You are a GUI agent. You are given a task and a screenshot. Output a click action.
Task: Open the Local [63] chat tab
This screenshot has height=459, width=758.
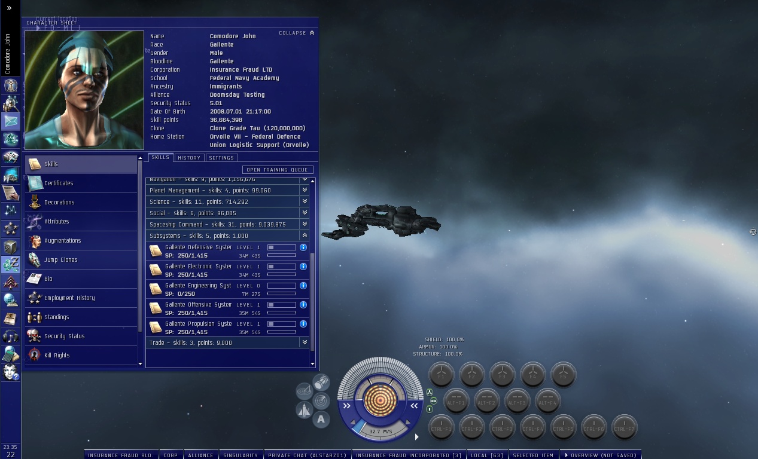487,455
